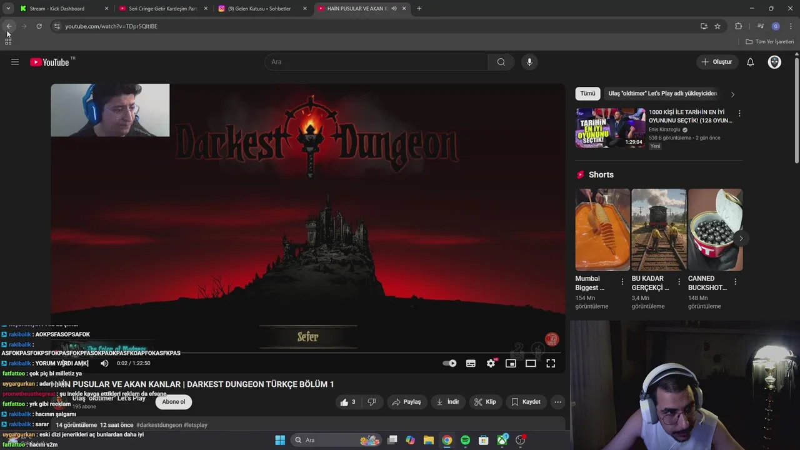
Task: Open the Enis Kirazoglu channel link
Action: 664,130
